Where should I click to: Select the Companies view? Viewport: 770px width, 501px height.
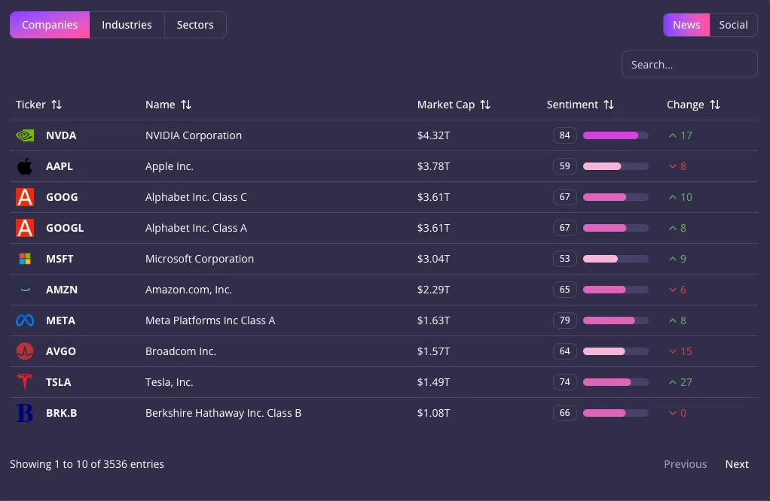tap(50, 25)
